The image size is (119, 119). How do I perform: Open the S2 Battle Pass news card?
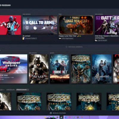click(107, 25)
